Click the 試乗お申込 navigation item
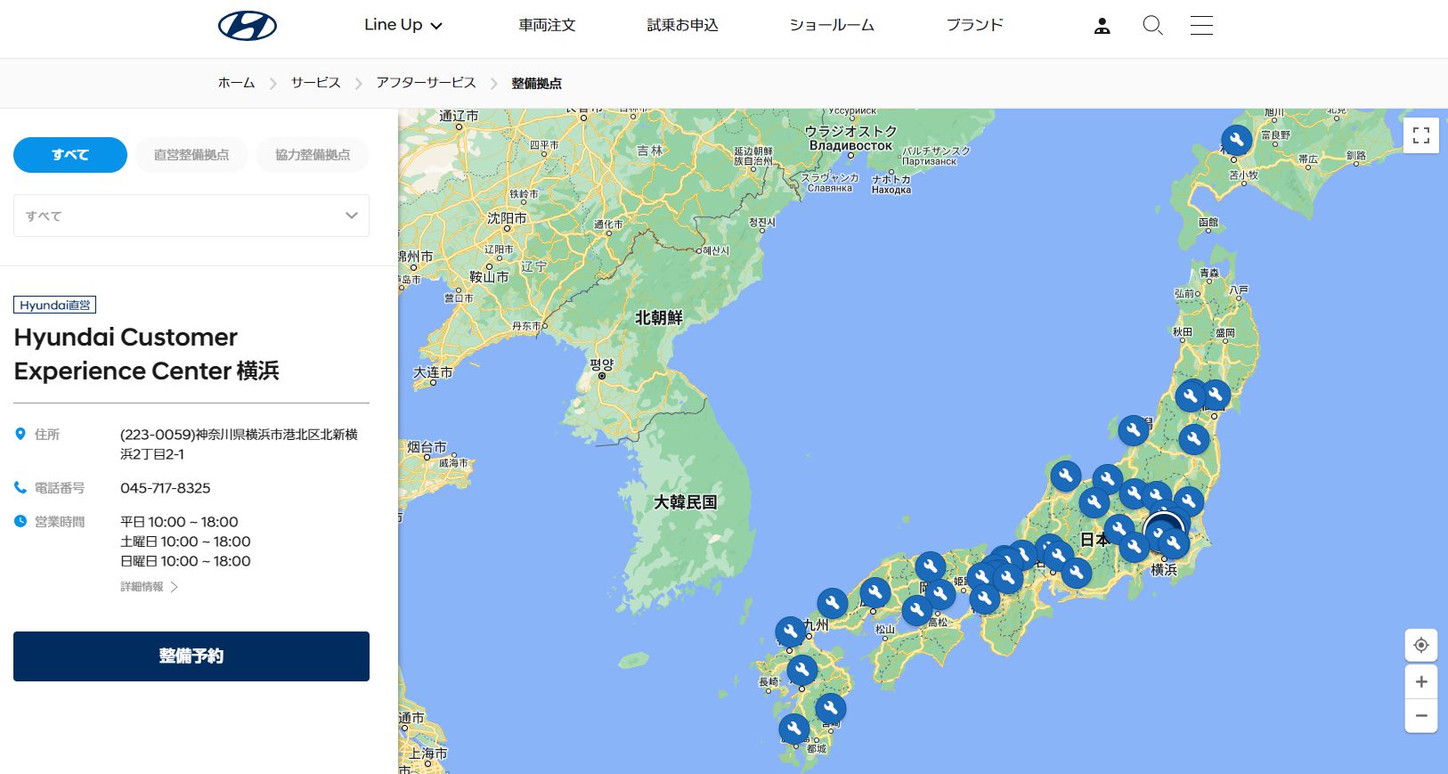 (x=682, y=25)
